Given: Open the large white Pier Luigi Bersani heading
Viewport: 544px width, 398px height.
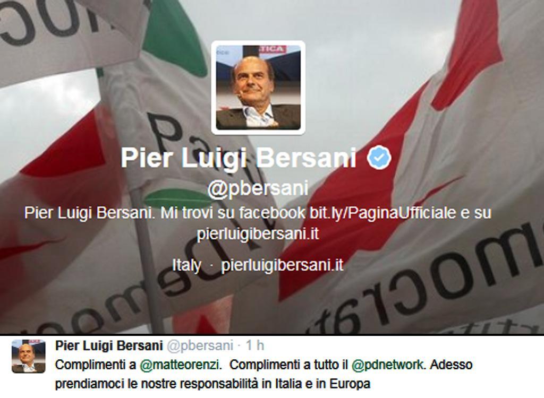Looking at the screenshot, I should (239, 158).
